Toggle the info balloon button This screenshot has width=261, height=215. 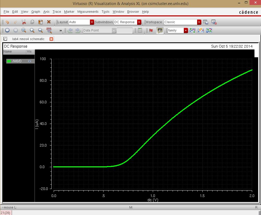pos(160,30)
